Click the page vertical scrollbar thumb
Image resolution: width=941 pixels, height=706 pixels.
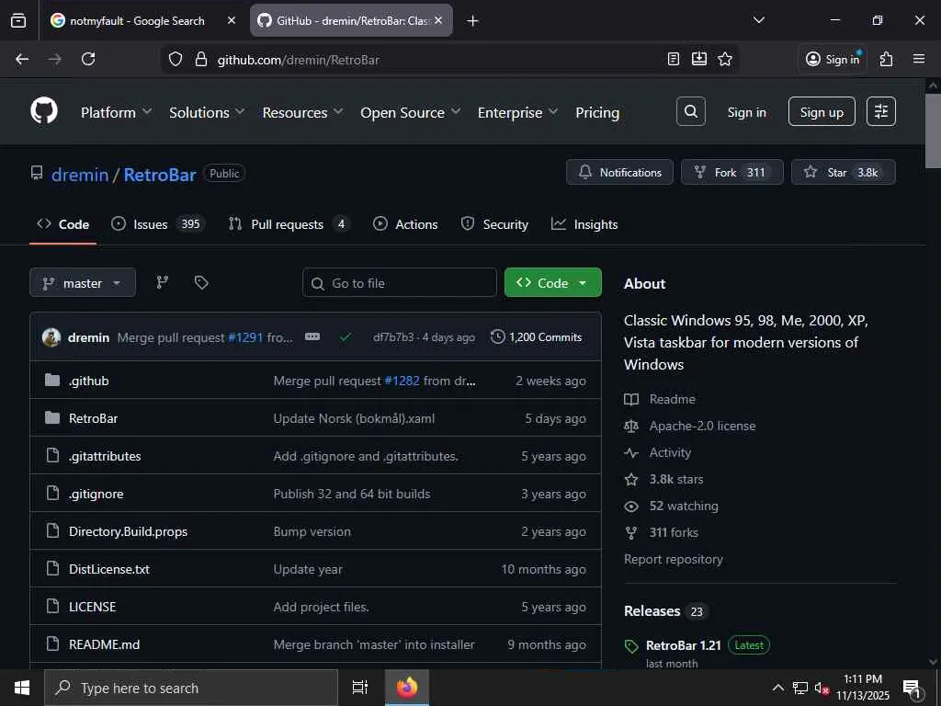(933, 131)
